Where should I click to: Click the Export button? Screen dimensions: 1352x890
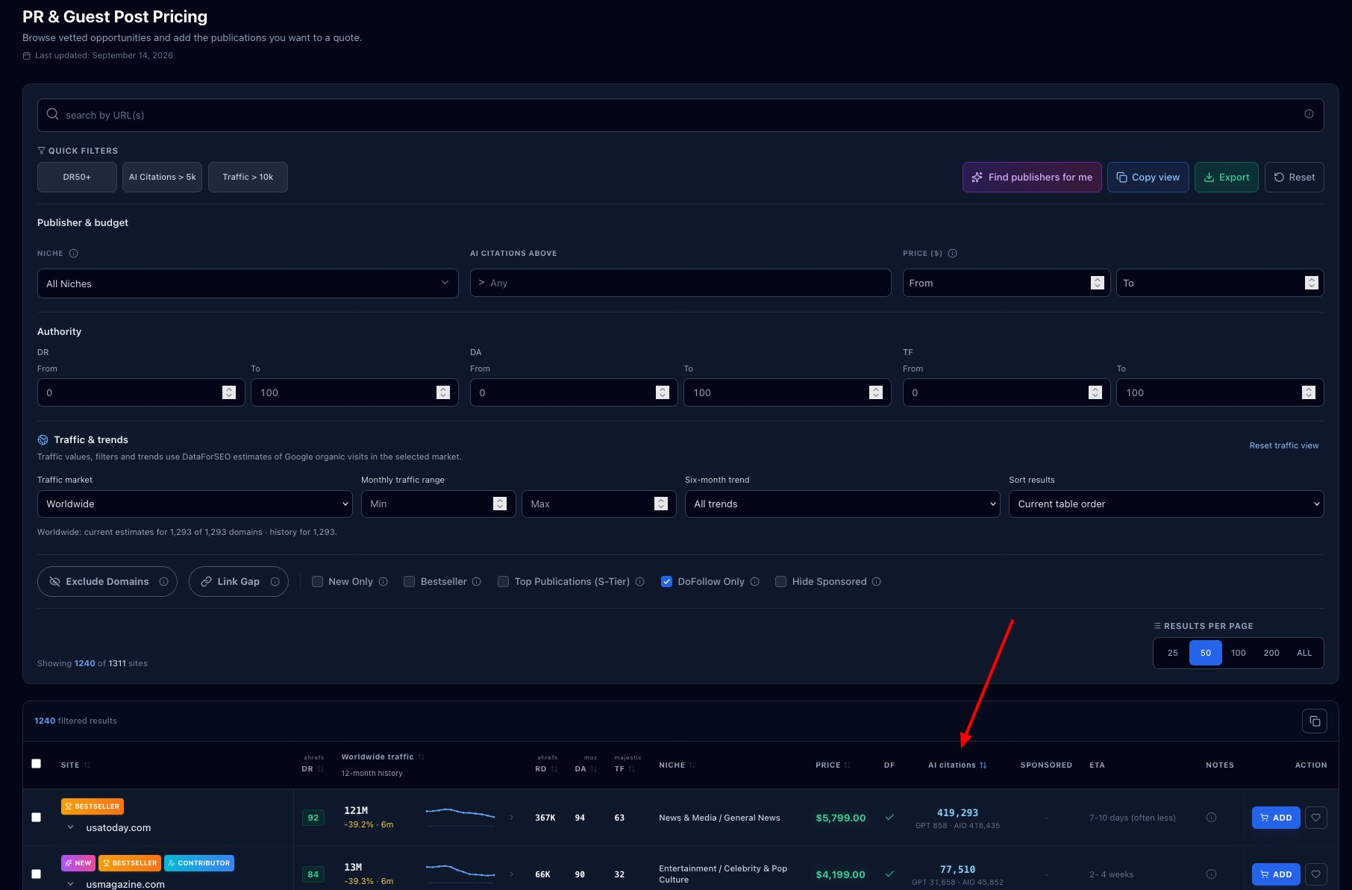(1227, 178)
